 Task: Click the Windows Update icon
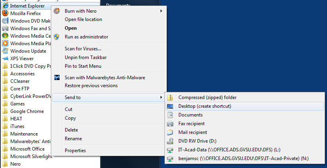click(5, 51)
